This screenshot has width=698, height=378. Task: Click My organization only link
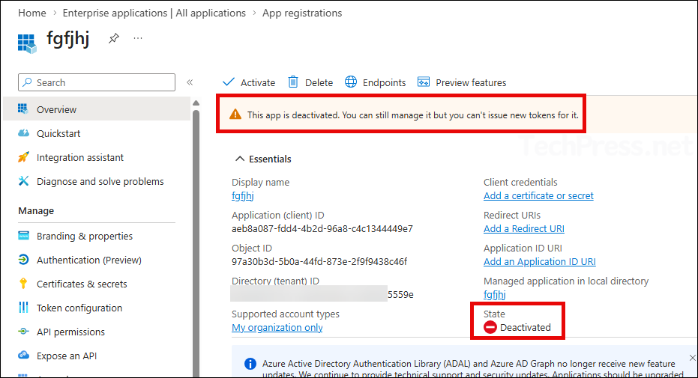click(x=277, y=327)
